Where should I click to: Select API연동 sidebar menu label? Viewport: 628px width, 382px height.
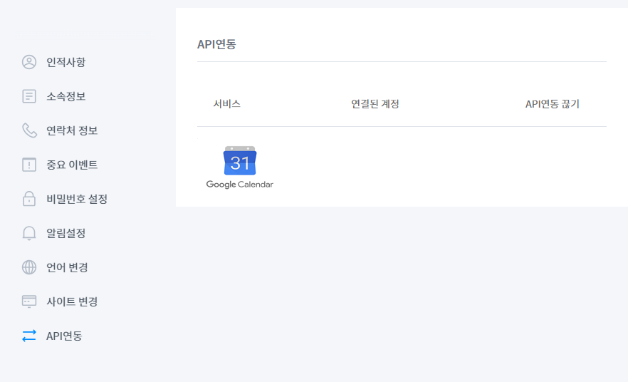coord(64,336)
